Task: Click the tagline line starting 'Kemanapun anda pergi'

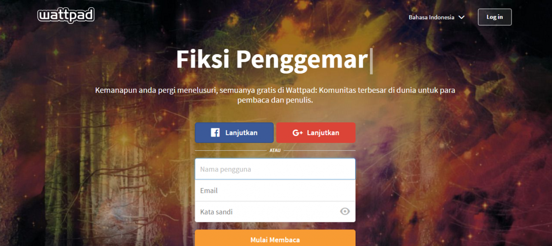Action: [x=275, y=90]
